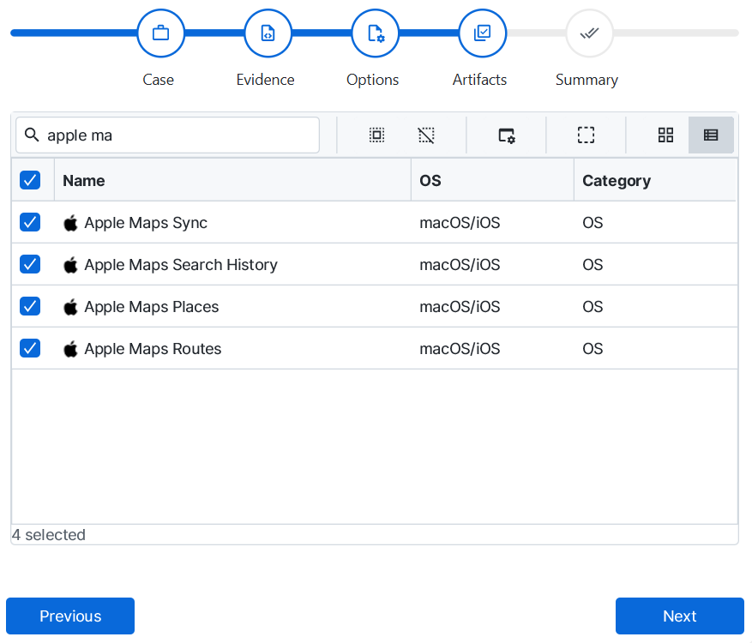Click the deselect all artifacts icon
The width and height of the screenshot is (752, 643).
[x=426, y=135]
